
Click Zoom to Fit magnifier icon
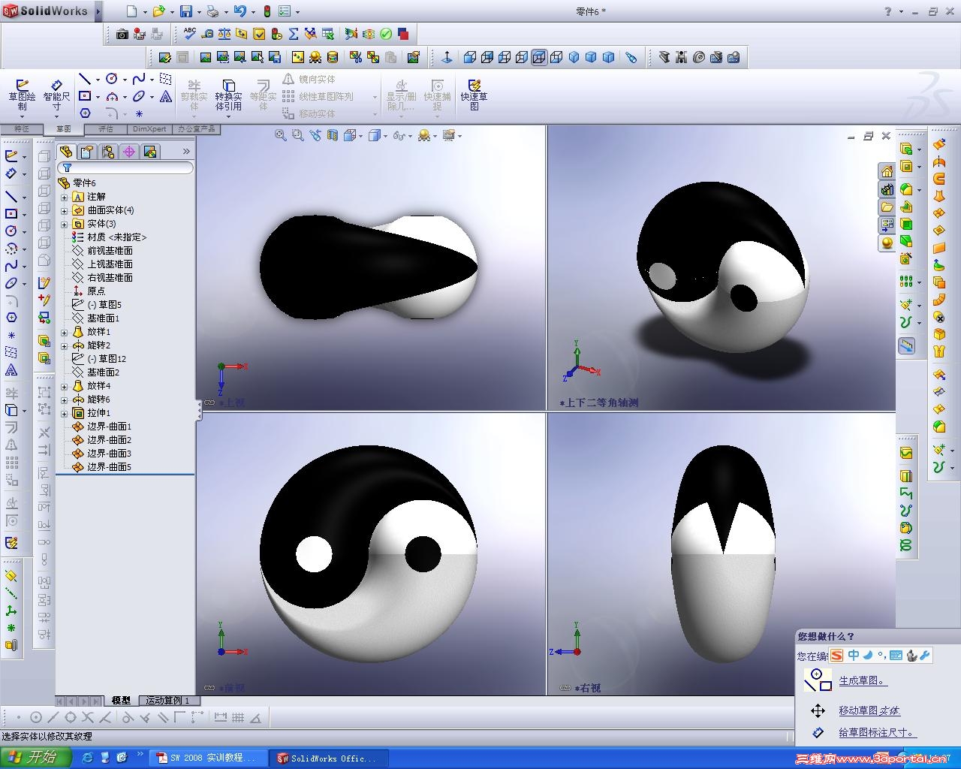(280, 135)
